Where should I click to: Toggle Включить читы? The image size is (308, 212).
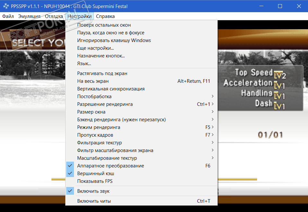141,201
